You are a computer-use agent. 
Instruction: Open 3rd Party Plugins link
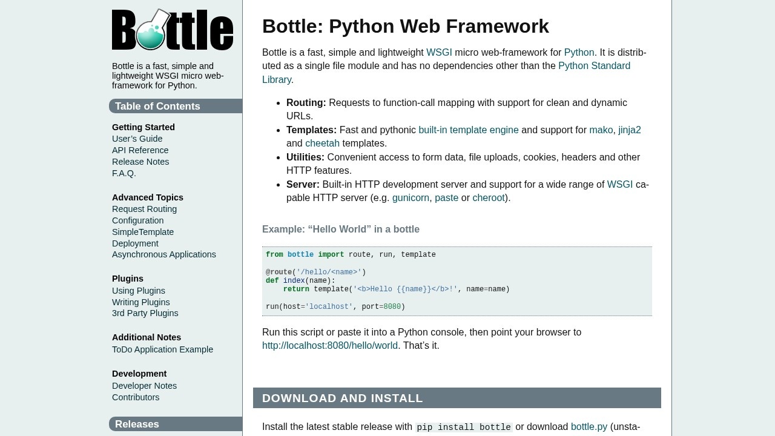pyautogui.click(x=145, y=313)
